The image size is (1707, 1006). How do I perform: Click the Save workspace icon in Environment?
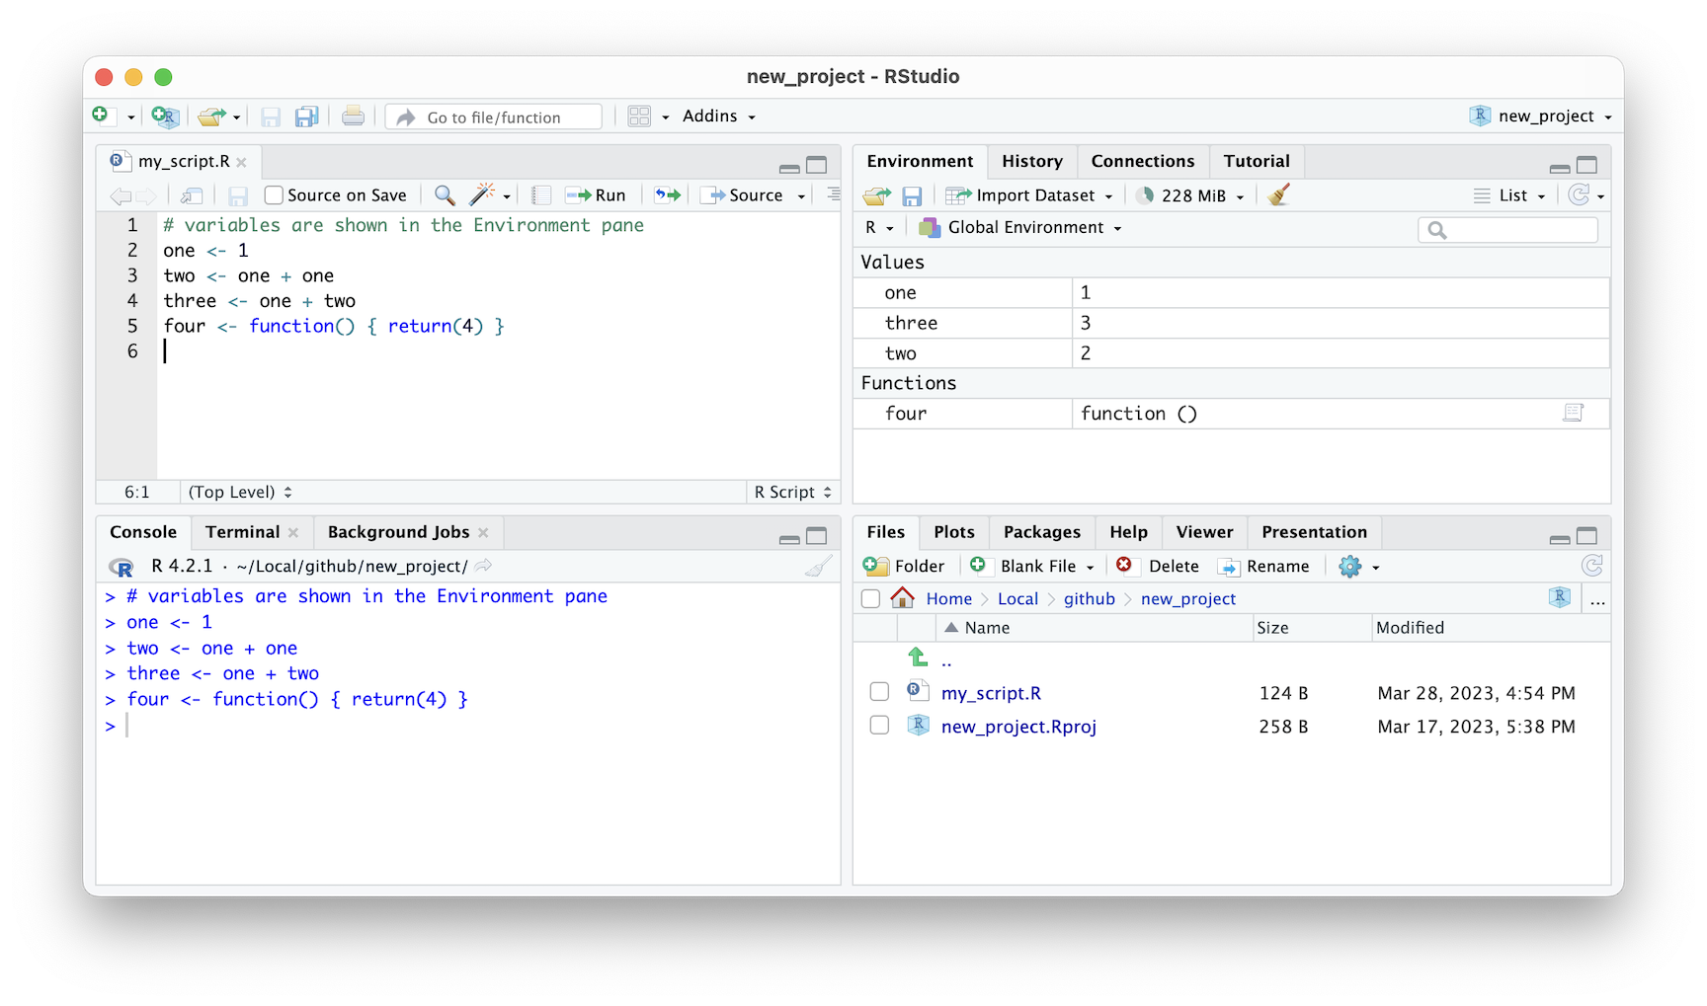(x=912, y=196)
